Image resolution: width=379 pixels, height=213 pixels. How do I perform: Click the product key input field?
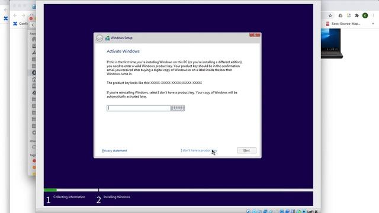(139, 108)
